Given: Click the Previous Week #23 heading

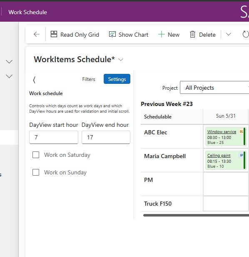Looking at the screenshot, I should (167, 104).
